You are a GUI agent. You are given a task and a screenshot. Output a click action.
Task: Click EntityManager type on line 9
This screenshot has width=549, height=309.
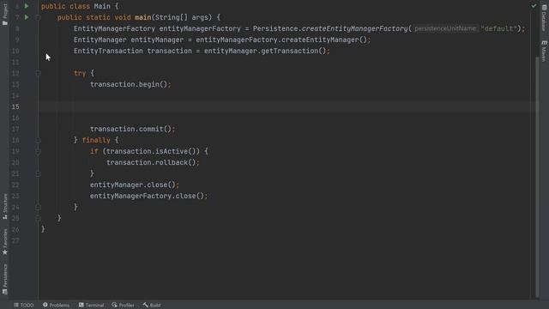(x=100, y=40)
